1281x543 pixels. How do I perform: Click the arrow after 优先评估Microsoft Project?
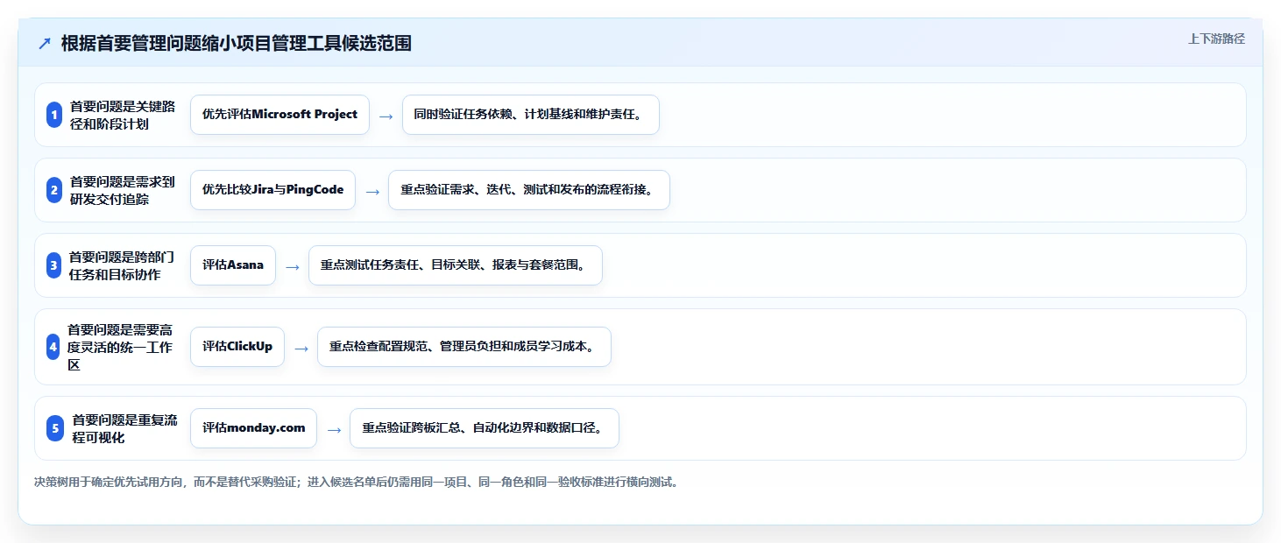tap(386, 116)
